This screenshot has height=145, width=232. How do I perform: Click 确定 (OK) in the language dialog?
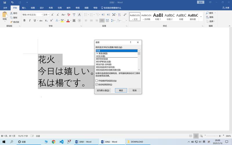tap(121, 90)
